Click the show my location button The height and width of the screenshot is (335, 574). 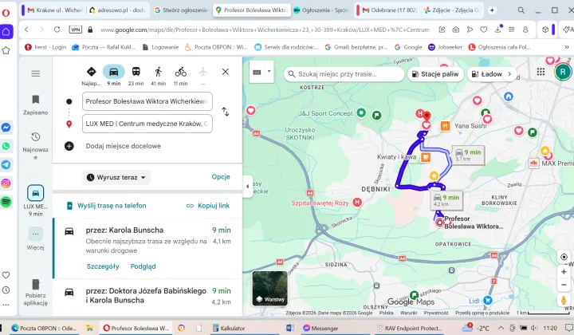(x=564, y=258)
